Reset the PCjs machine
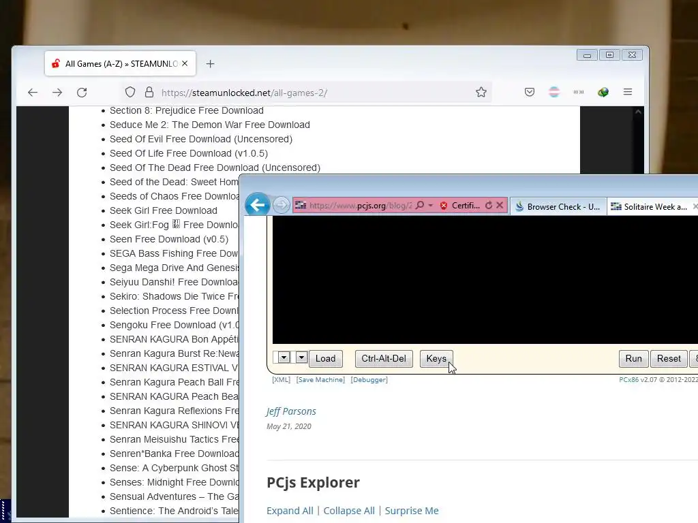The image size is (698, 523). coord(669,358)
